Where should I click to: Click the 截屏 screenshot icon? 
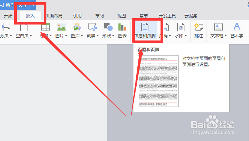point(93,27)
